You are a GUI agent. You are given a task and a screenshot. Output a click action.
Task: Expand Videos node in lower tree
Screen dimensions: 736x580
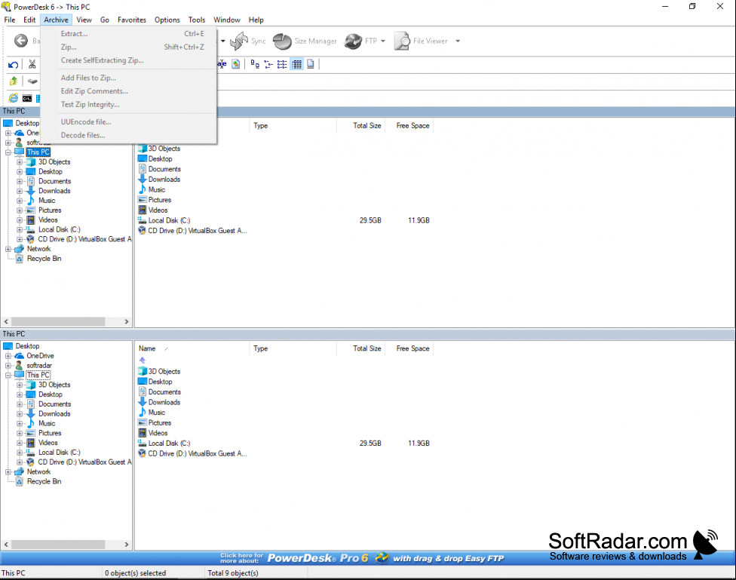tap(20, 443)
